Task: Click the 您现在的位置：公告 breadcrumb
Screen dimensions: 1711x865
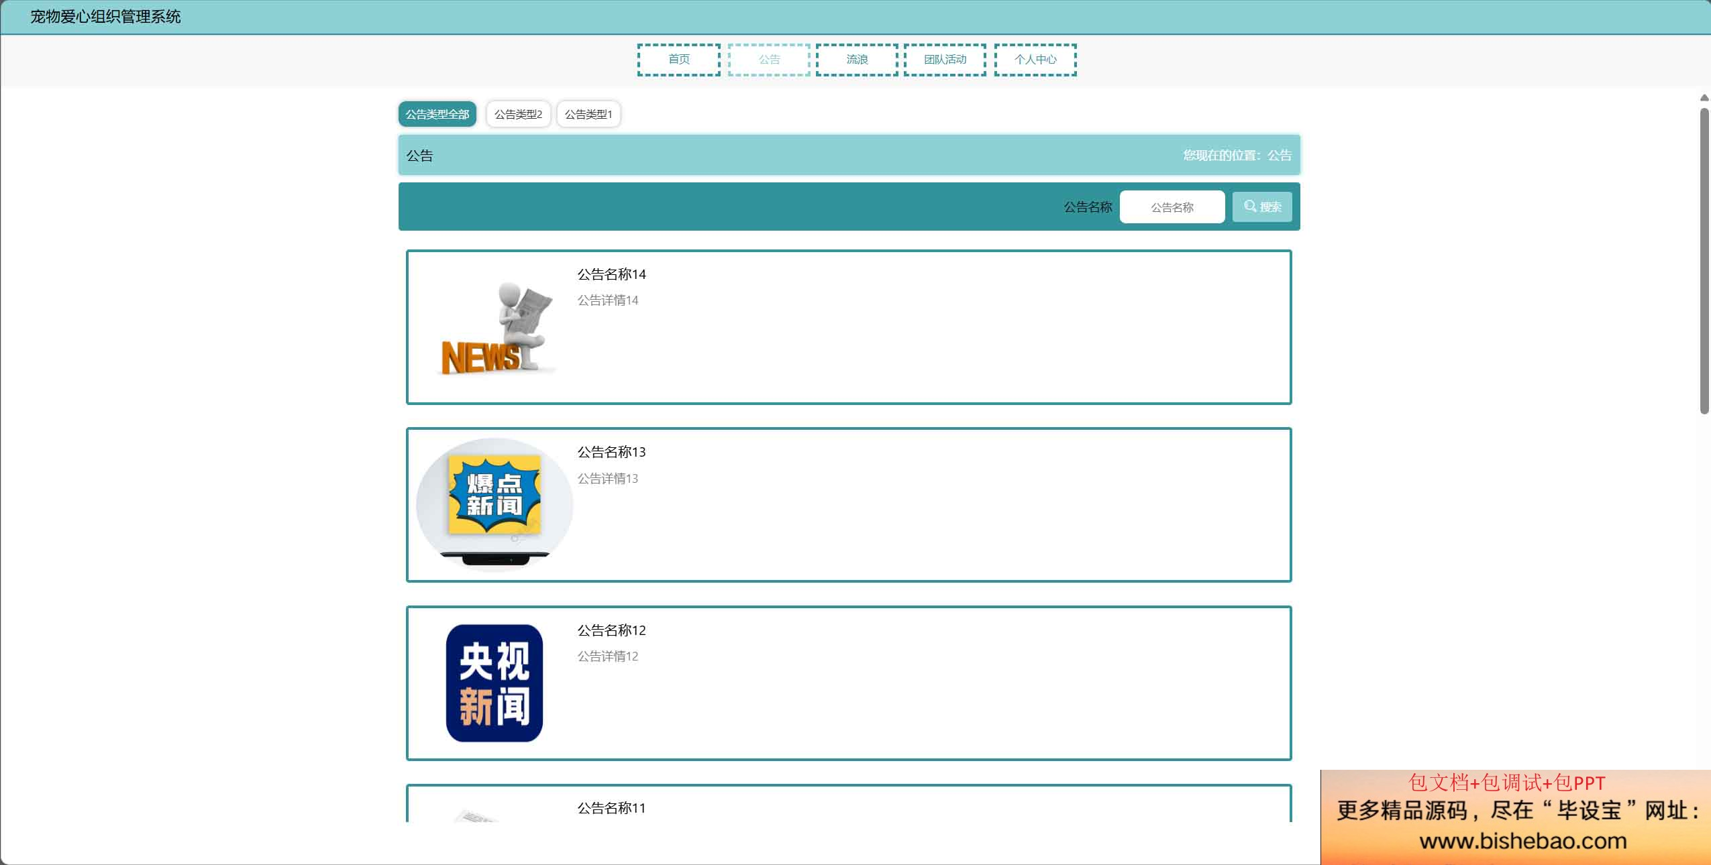Action: (x=1237, y=156)
